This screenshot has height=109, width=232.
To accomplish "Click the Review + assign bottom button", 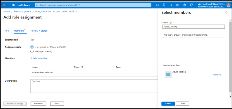I will (15, 104).
